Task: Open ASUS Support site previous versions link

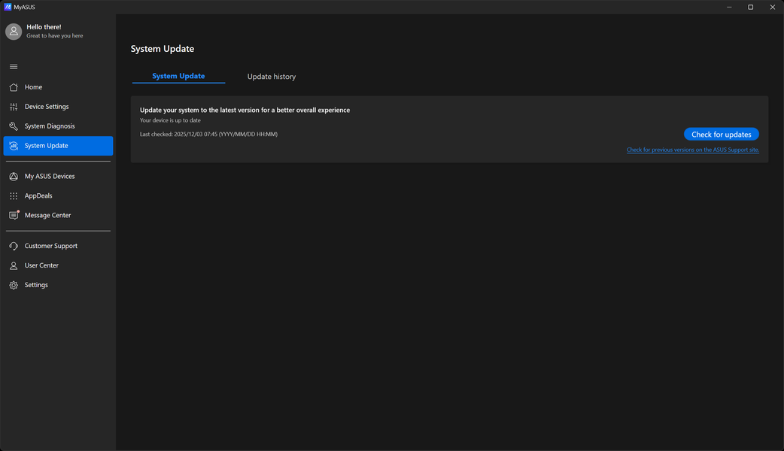Action: (x=692, y=150)
